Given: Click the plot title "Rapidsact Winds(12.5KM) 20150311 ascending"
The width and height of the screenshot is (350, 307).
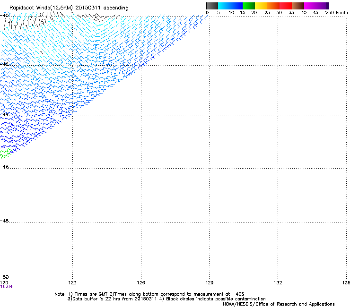Looking at the screenshot, I should tap(69, 8).
